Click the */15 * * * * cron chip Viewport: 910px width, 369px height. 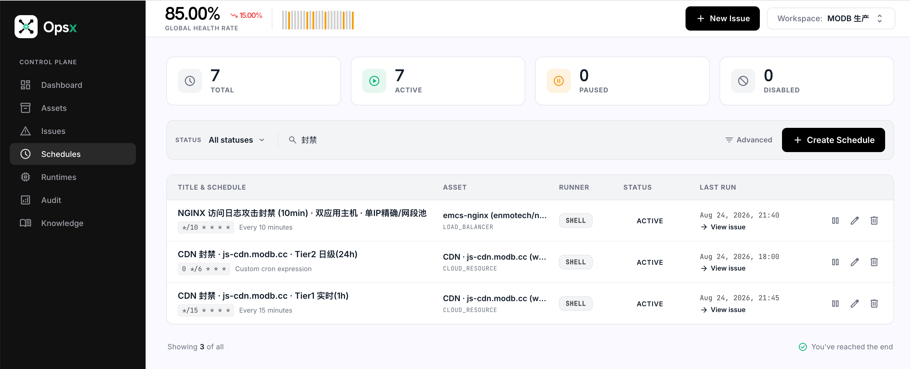coord(206,311)
